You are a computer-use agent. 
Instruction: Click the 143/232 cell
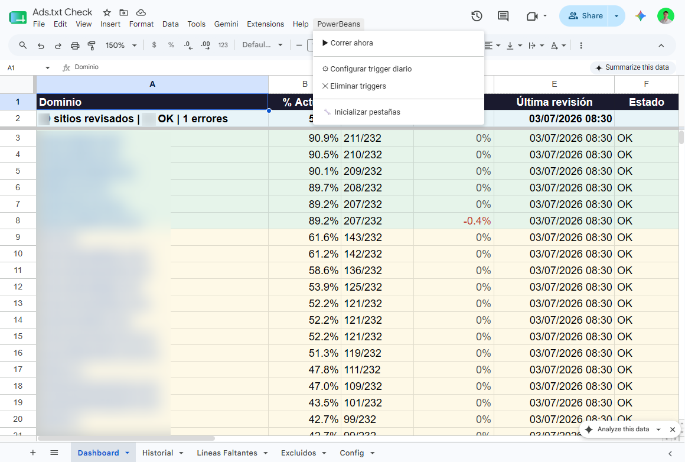tap(377, 237)
